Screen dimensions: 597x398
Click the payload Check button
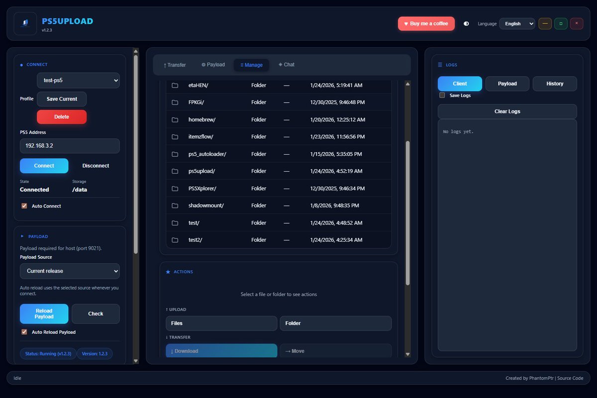tap(96, 314)
